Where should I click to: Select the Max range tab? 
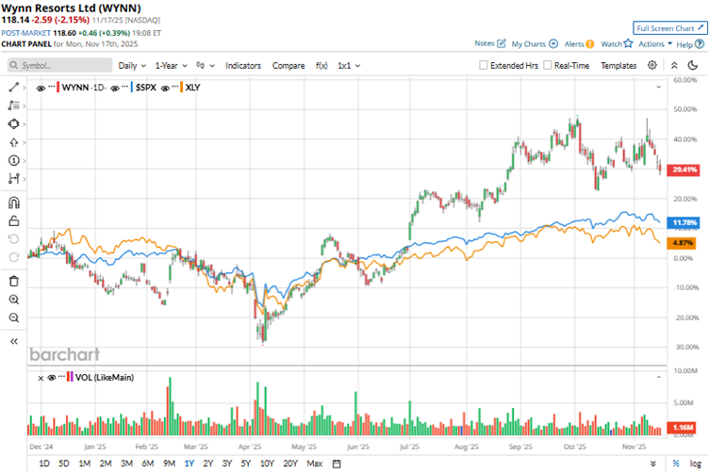(314, 464)
